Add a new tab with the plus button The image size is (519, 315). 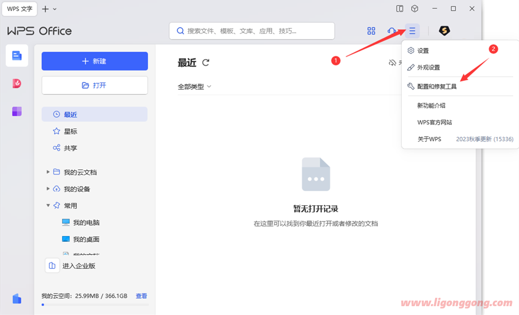[x=45, y=9]
